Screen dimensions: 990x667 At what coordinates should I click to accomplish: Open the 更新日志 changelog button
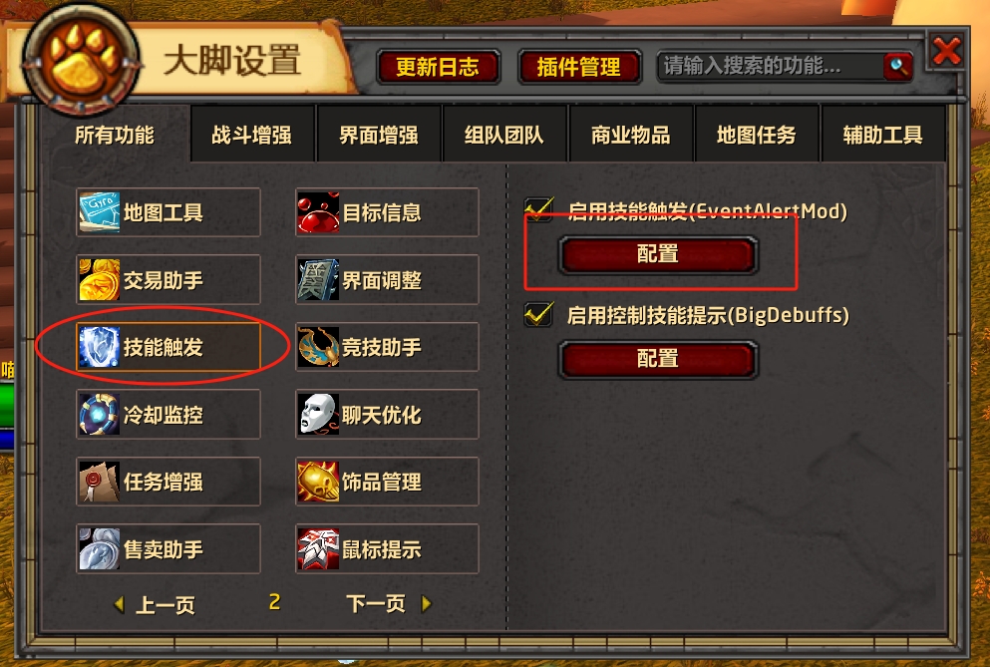tap(439, 67)
